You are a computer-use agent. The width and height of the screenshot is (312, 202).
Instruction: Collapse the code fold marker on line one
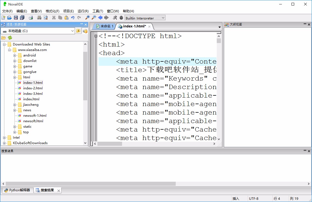click(96, 36)
